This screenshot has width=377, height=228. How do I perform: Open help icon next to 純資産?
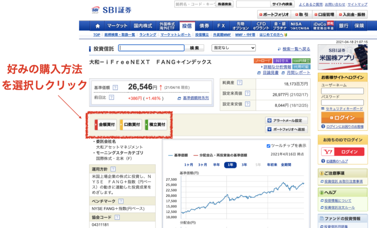pos(239,82)
